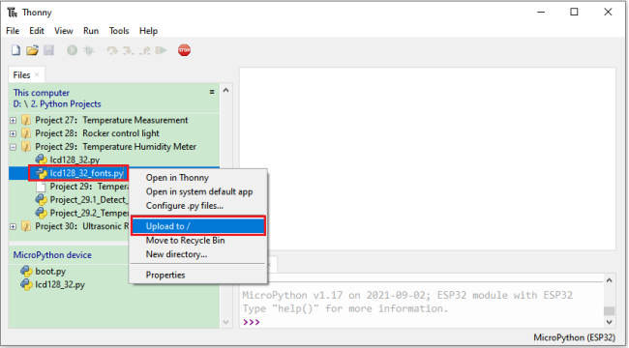This screenshot has height=348, width=629.
Task: Click shell text 'Type "help()" for more information.'
Action: click(x=345, y=308)
